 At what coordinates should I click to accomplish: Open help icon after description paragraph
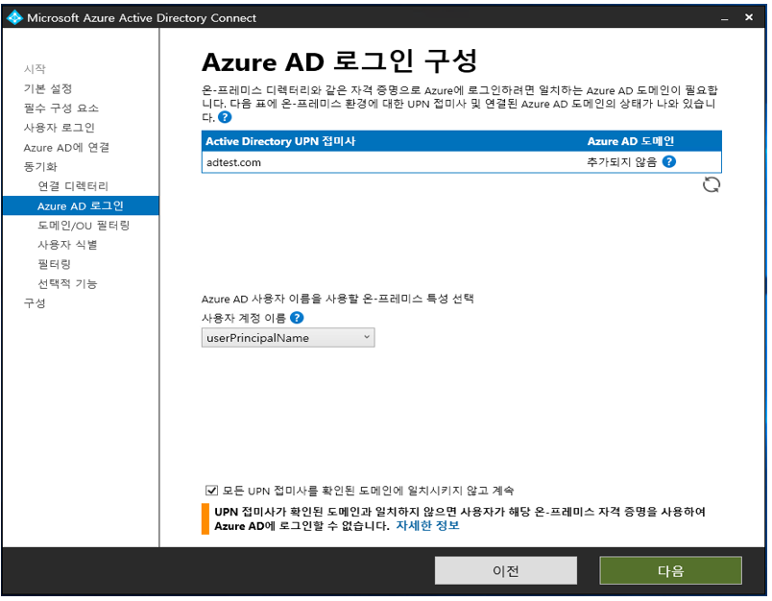click(x=225, y=117)
